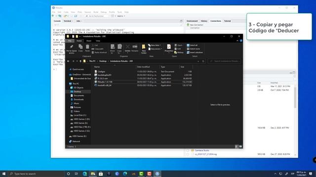Click the Delete button in the ribbon
This screenshot has height=177, width=316.
pyautogui.click(x=127, y=48)
